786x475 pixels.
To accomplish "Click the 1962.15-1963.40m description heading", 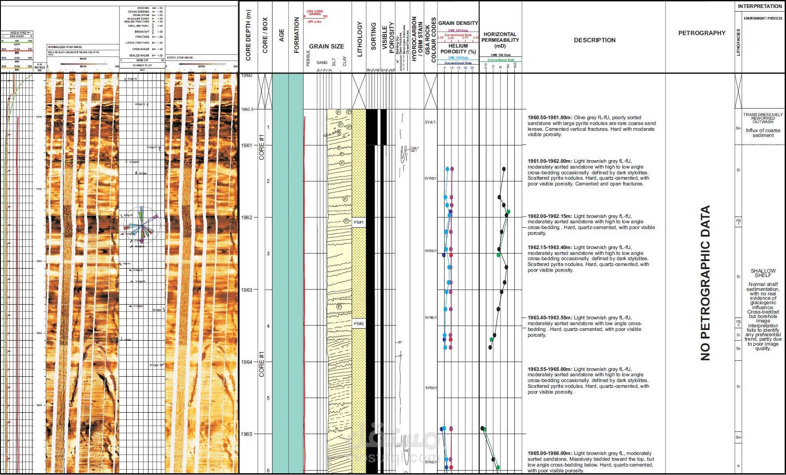I will point(549,247).
